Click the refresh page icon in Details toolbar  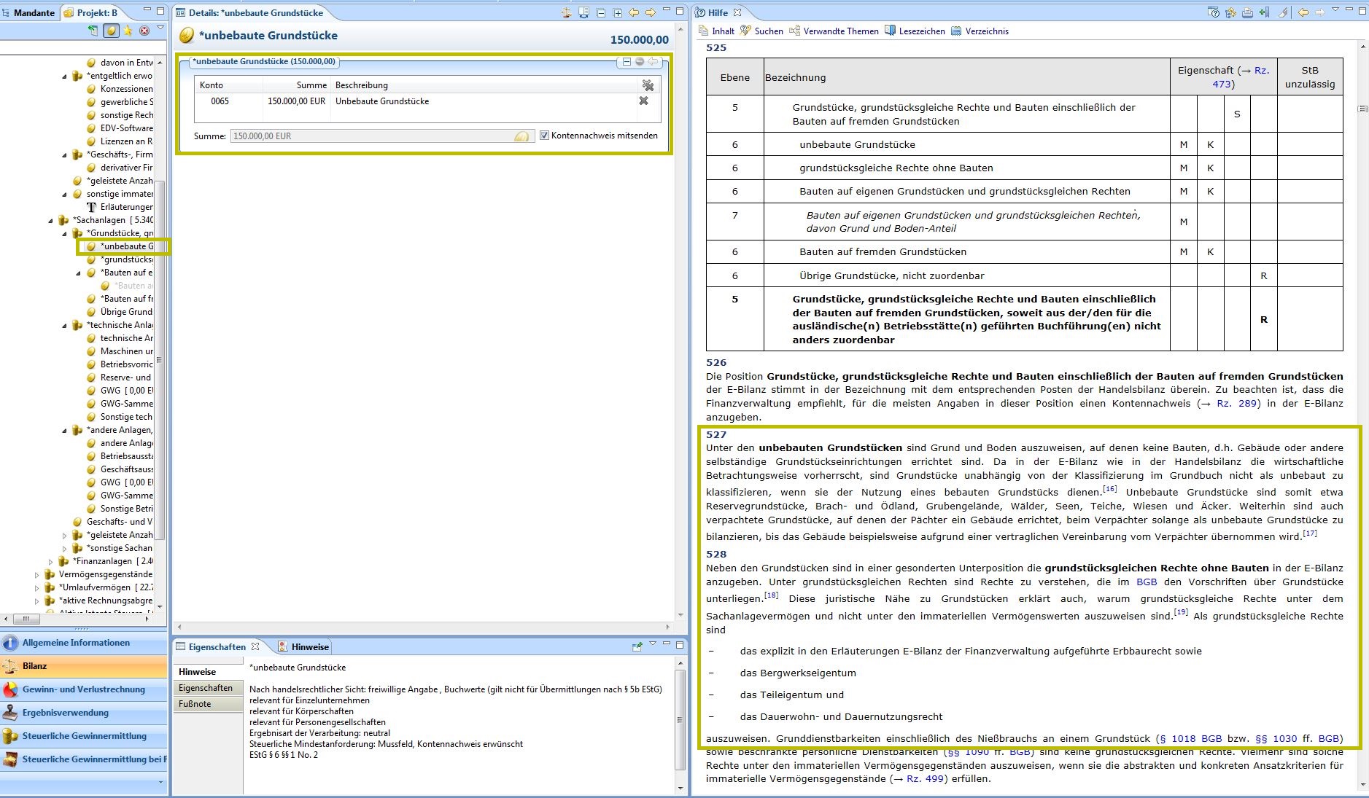coord(583,12)
